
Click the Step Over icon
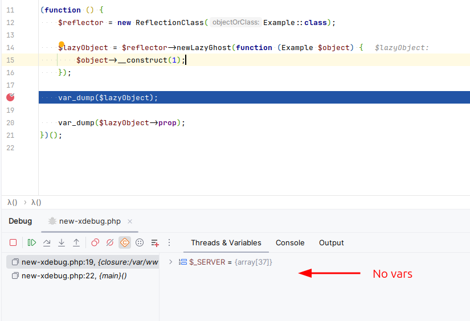[47, 242]
